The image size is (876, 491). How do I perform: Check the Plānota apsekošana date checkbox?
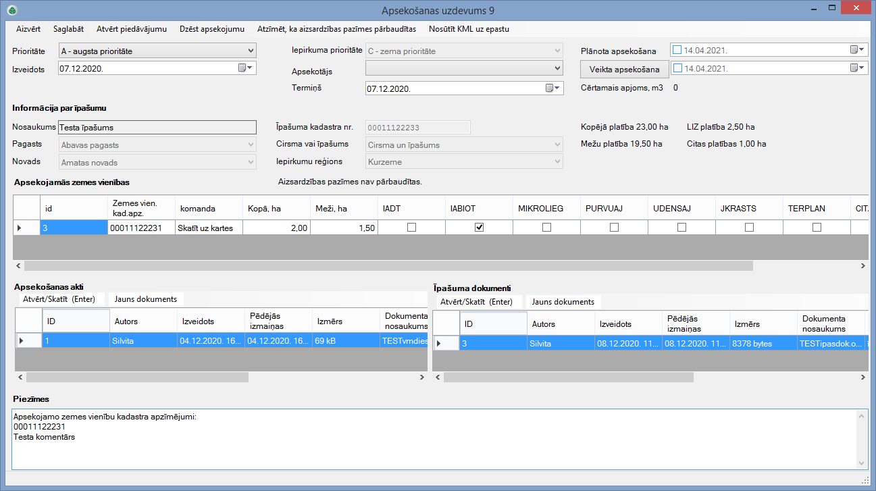tap(677, 50)
